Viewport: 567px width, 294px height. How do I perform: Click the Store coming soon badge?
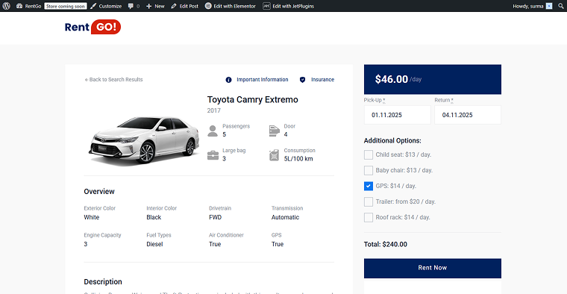tap(66, 6)
